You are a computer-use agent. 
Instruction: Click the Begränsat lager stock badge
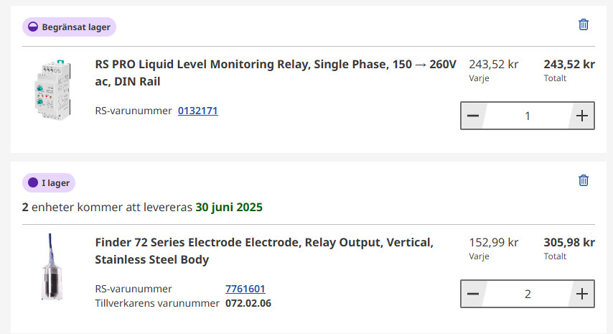(x=69, y=27)
